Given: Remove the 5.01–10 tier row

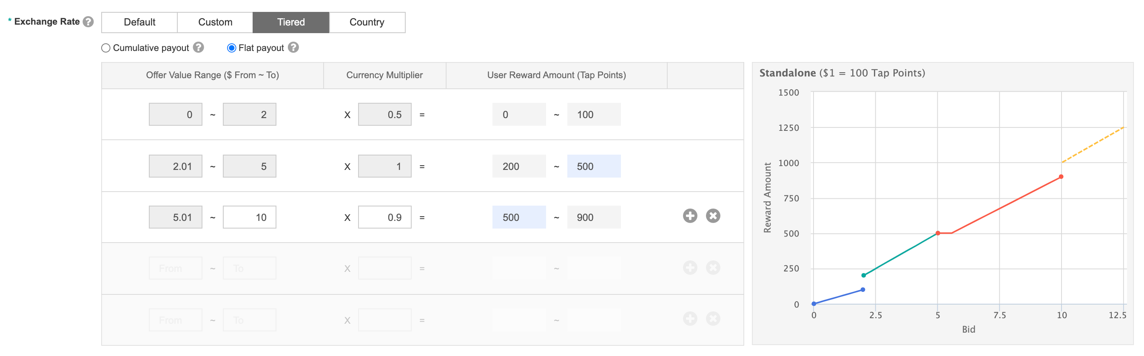Looking at the screenshot, I should click(x=713, y=216).
